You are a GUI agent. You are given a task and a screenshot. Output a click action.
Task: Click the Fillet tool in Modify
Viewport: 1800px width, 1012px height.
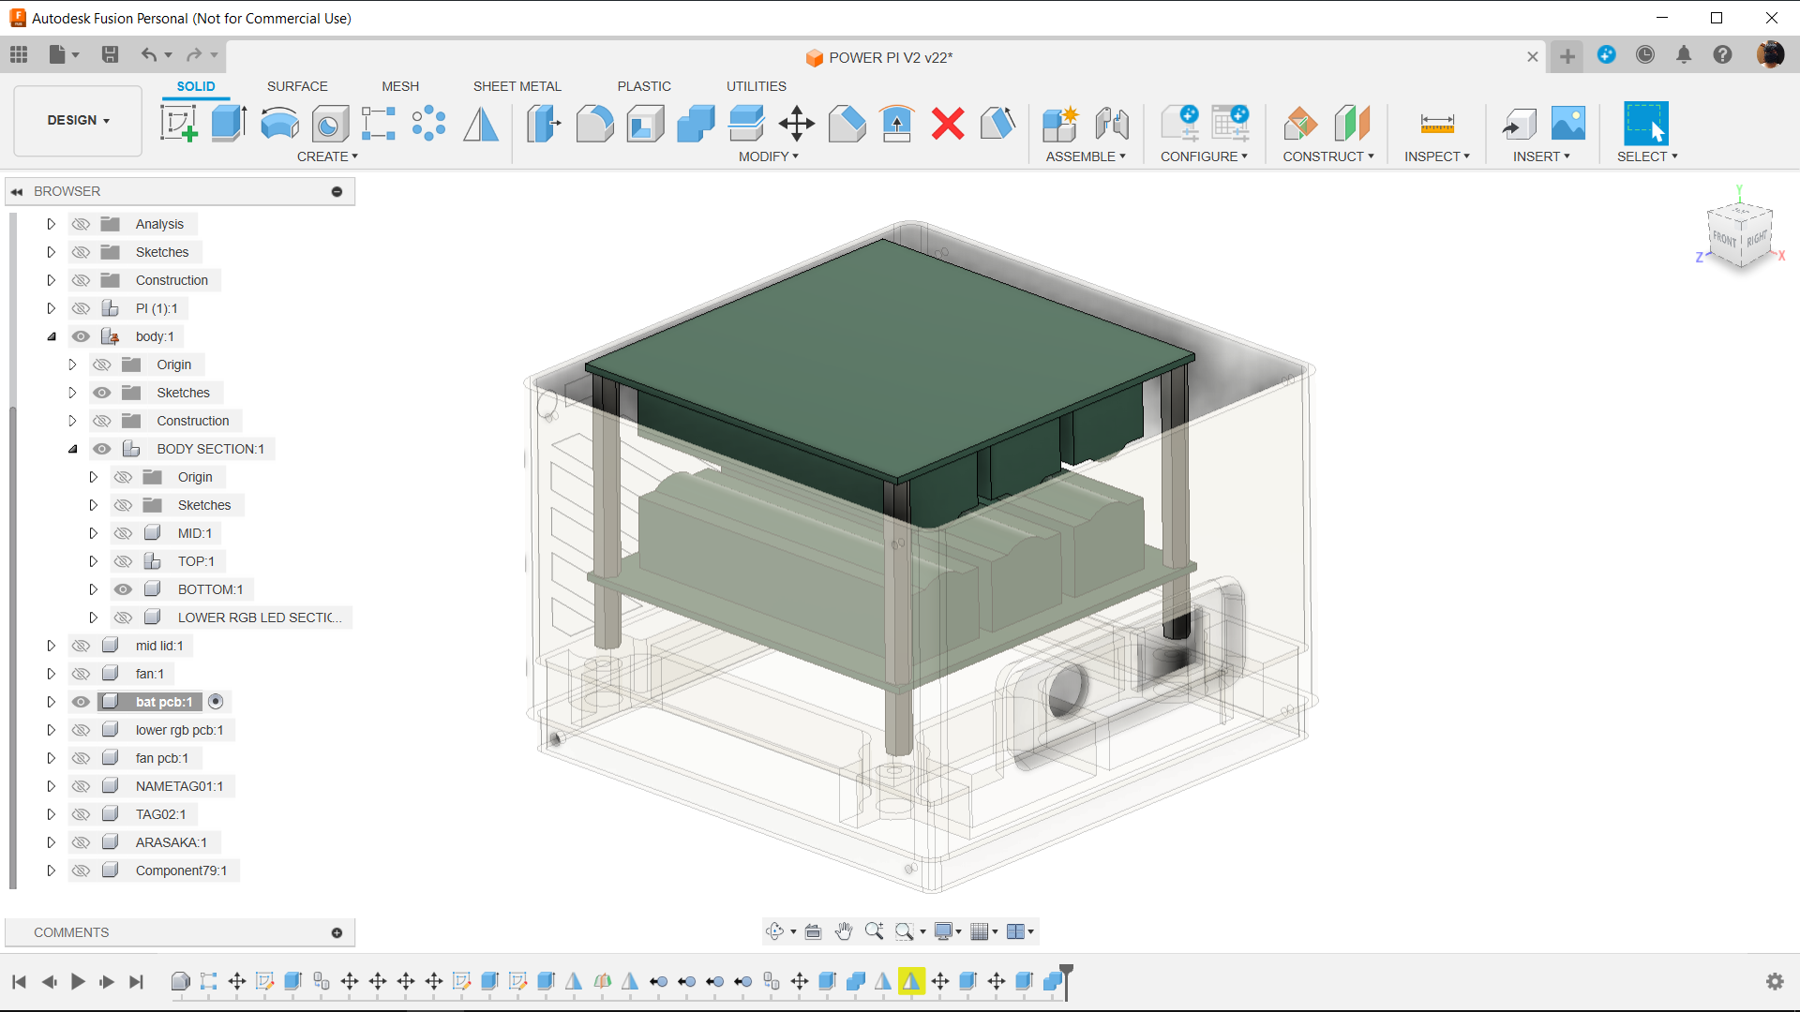(594, 123)
